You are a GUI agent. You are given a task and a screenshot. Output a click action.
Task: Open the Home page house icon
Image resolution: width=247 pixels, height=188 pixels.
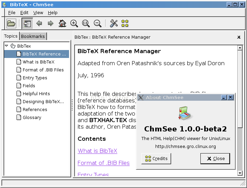tap(62, 23)
